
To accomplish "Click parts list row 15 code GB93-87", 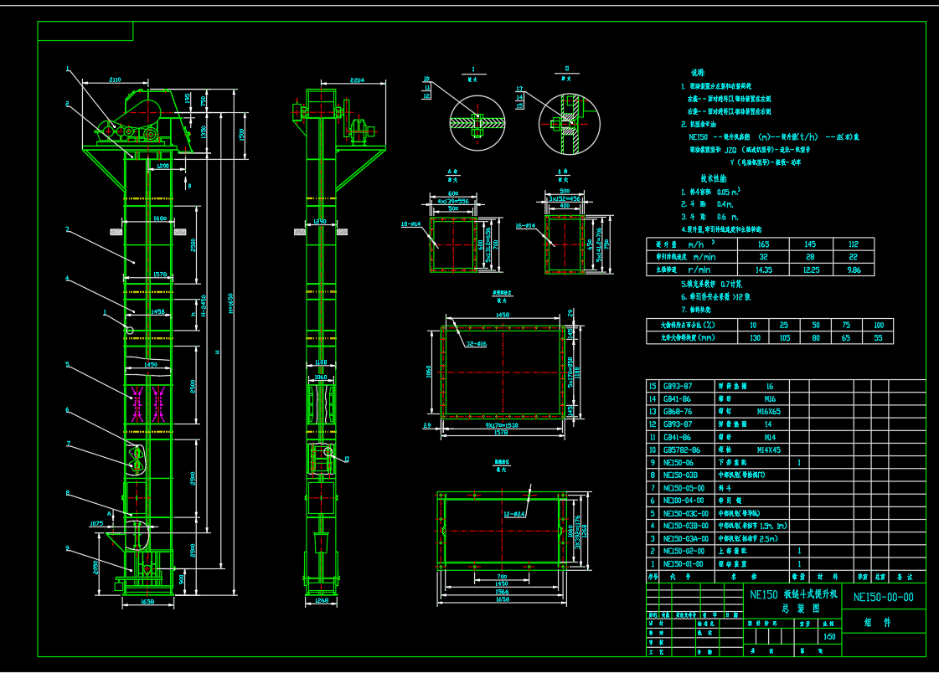I will pyautogui.click(x=678, y=387).
